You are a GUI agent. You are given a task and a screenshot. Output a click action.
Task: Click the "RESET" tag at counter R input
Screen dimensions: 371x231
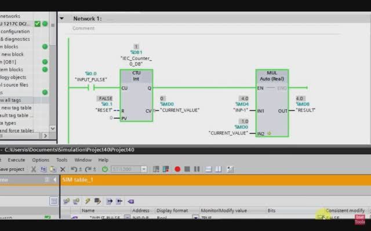point(104,110)
